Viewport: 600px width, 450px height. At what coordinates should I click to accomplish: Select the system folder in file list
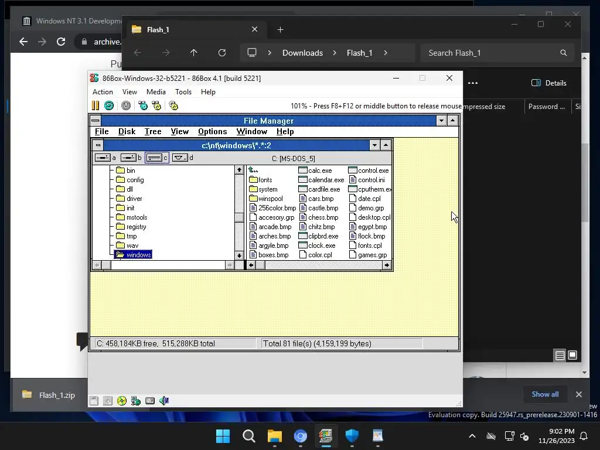pos(263,189)
